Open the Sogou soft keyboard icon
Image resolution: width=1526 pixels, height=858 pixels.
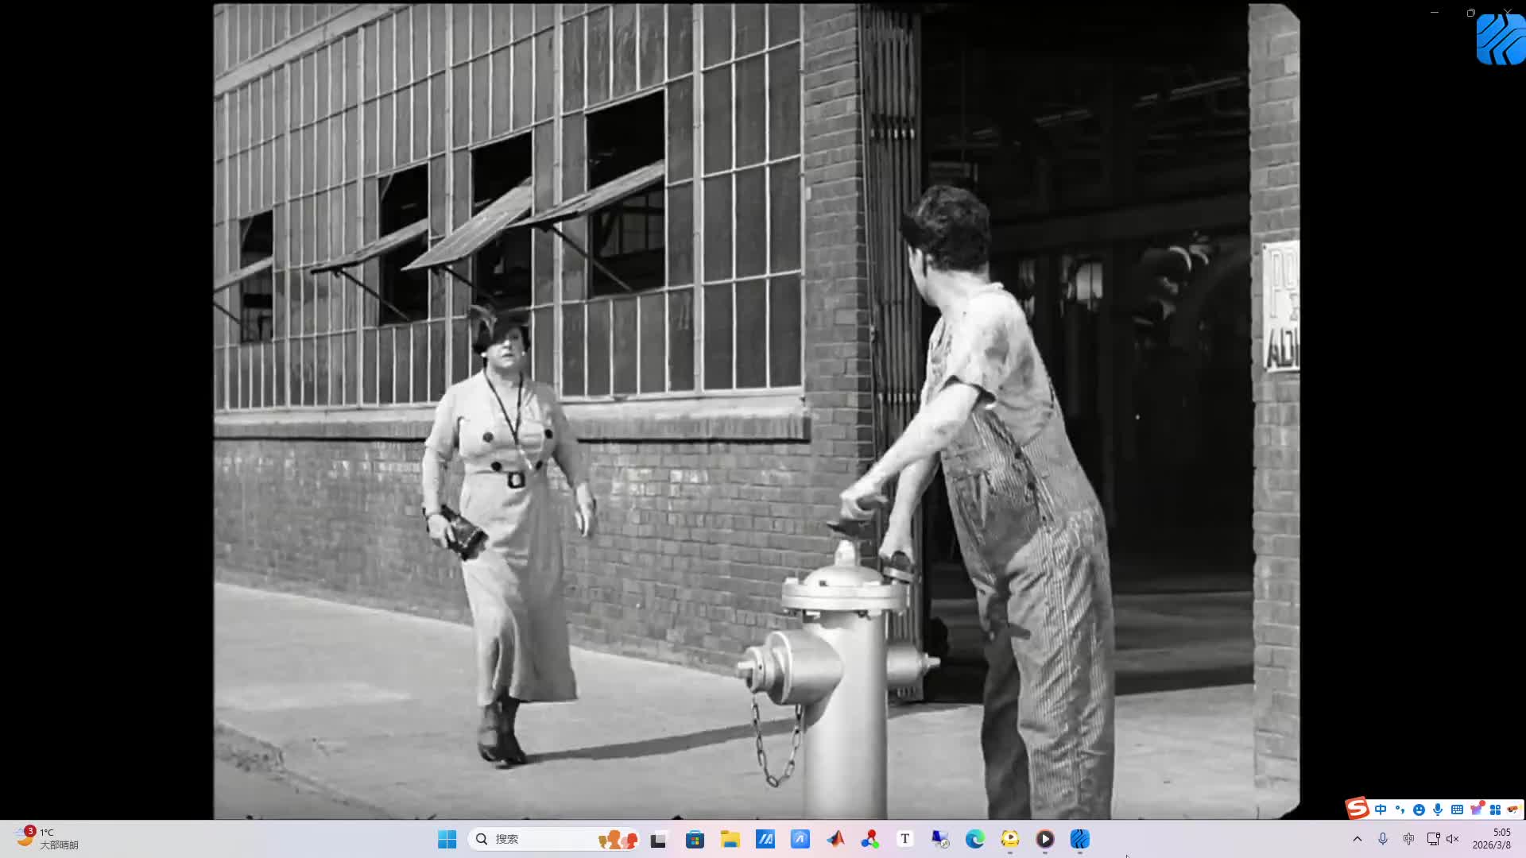click(1457, 810)
